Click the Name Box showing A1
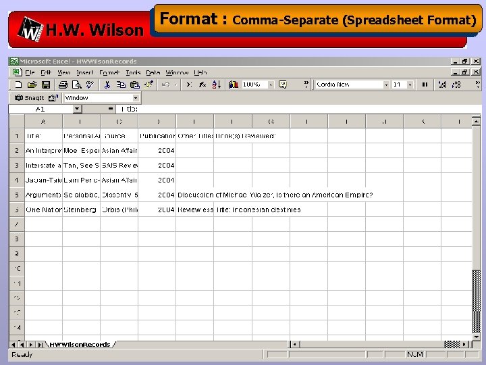This screenshot has width=486, height=365. pos(40,109)
